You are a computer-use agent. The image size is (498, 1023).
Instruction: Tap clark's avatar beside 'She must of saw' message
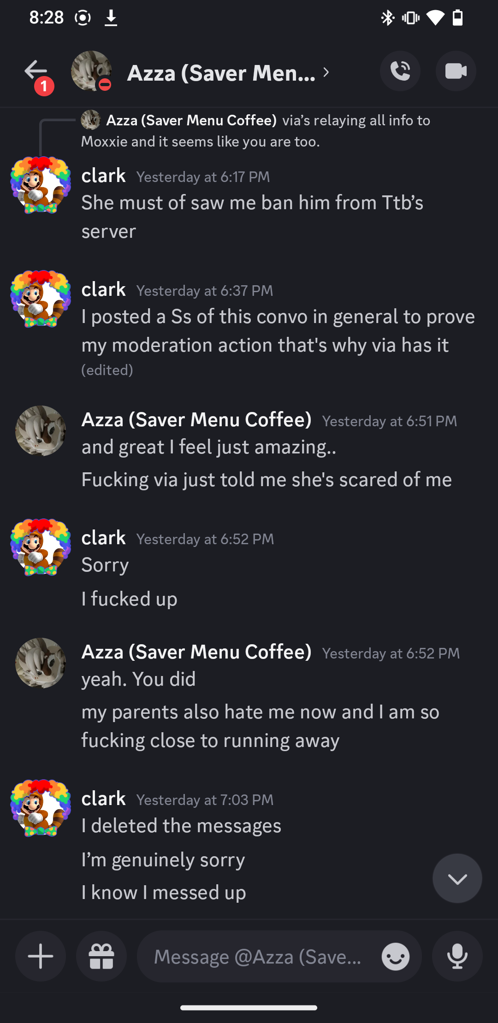tap(41, 185)
